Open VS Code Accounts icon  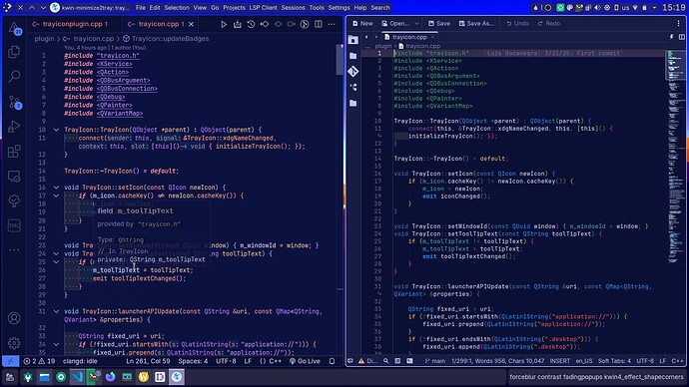pyautogui.click(x=14, y=318)
